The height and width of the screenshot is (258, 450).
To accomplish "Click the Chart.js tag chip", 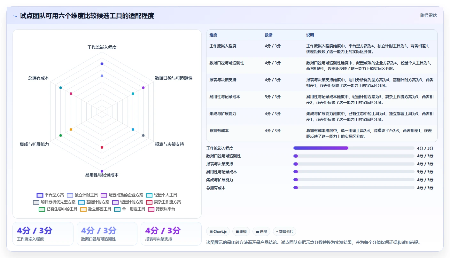I will click(x=218, y=231).
